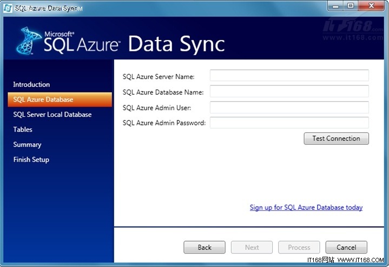The width and height of the screenshot is (389, 267).
Task: Click the Test Connection button
Action: [x=336, y=138]
